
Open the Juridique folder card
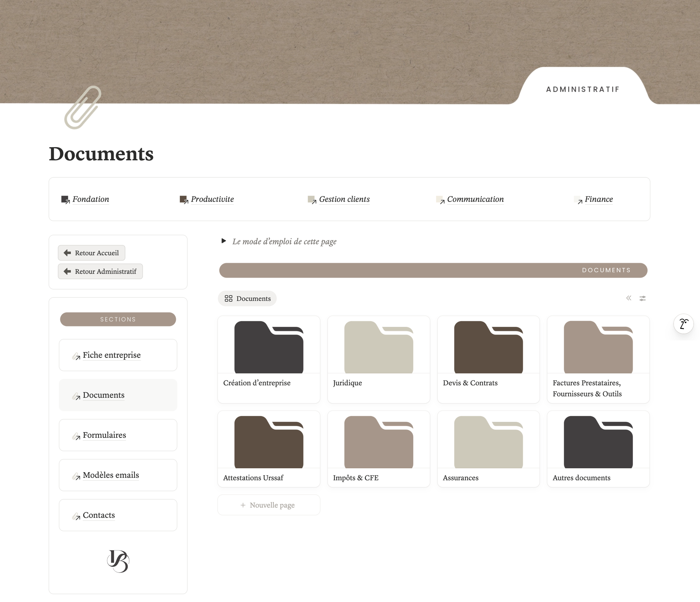pos(379,359)
